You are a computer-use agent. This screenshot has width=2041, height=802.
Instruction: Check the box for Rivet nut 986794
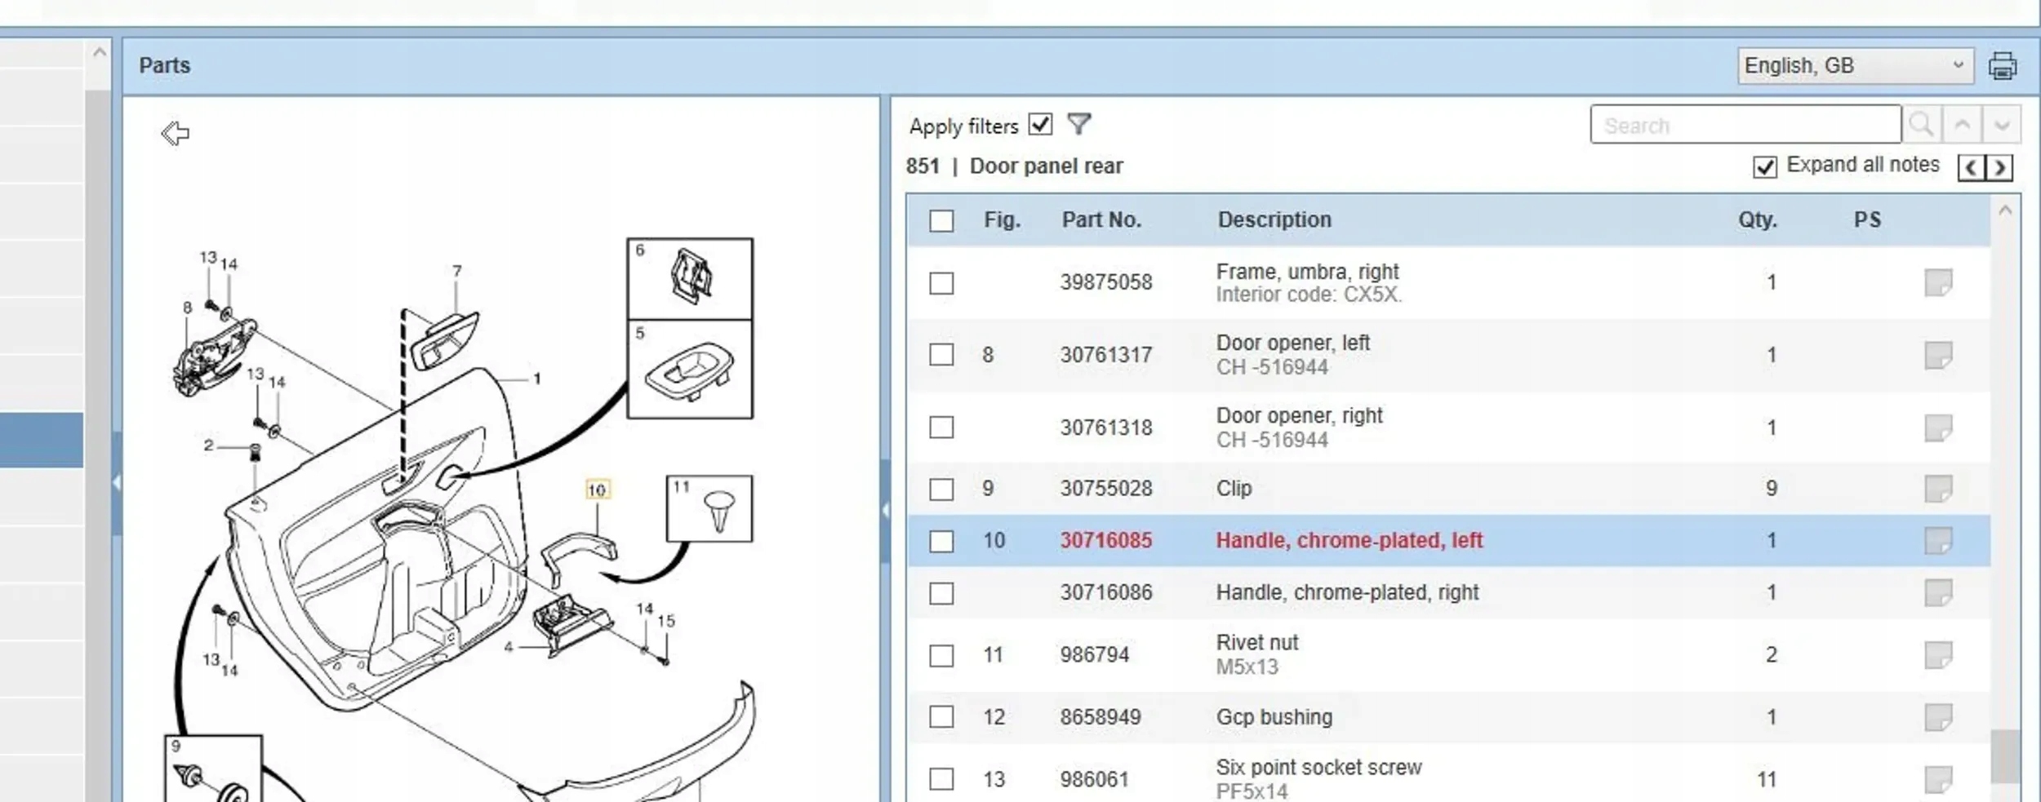(941, 655)
